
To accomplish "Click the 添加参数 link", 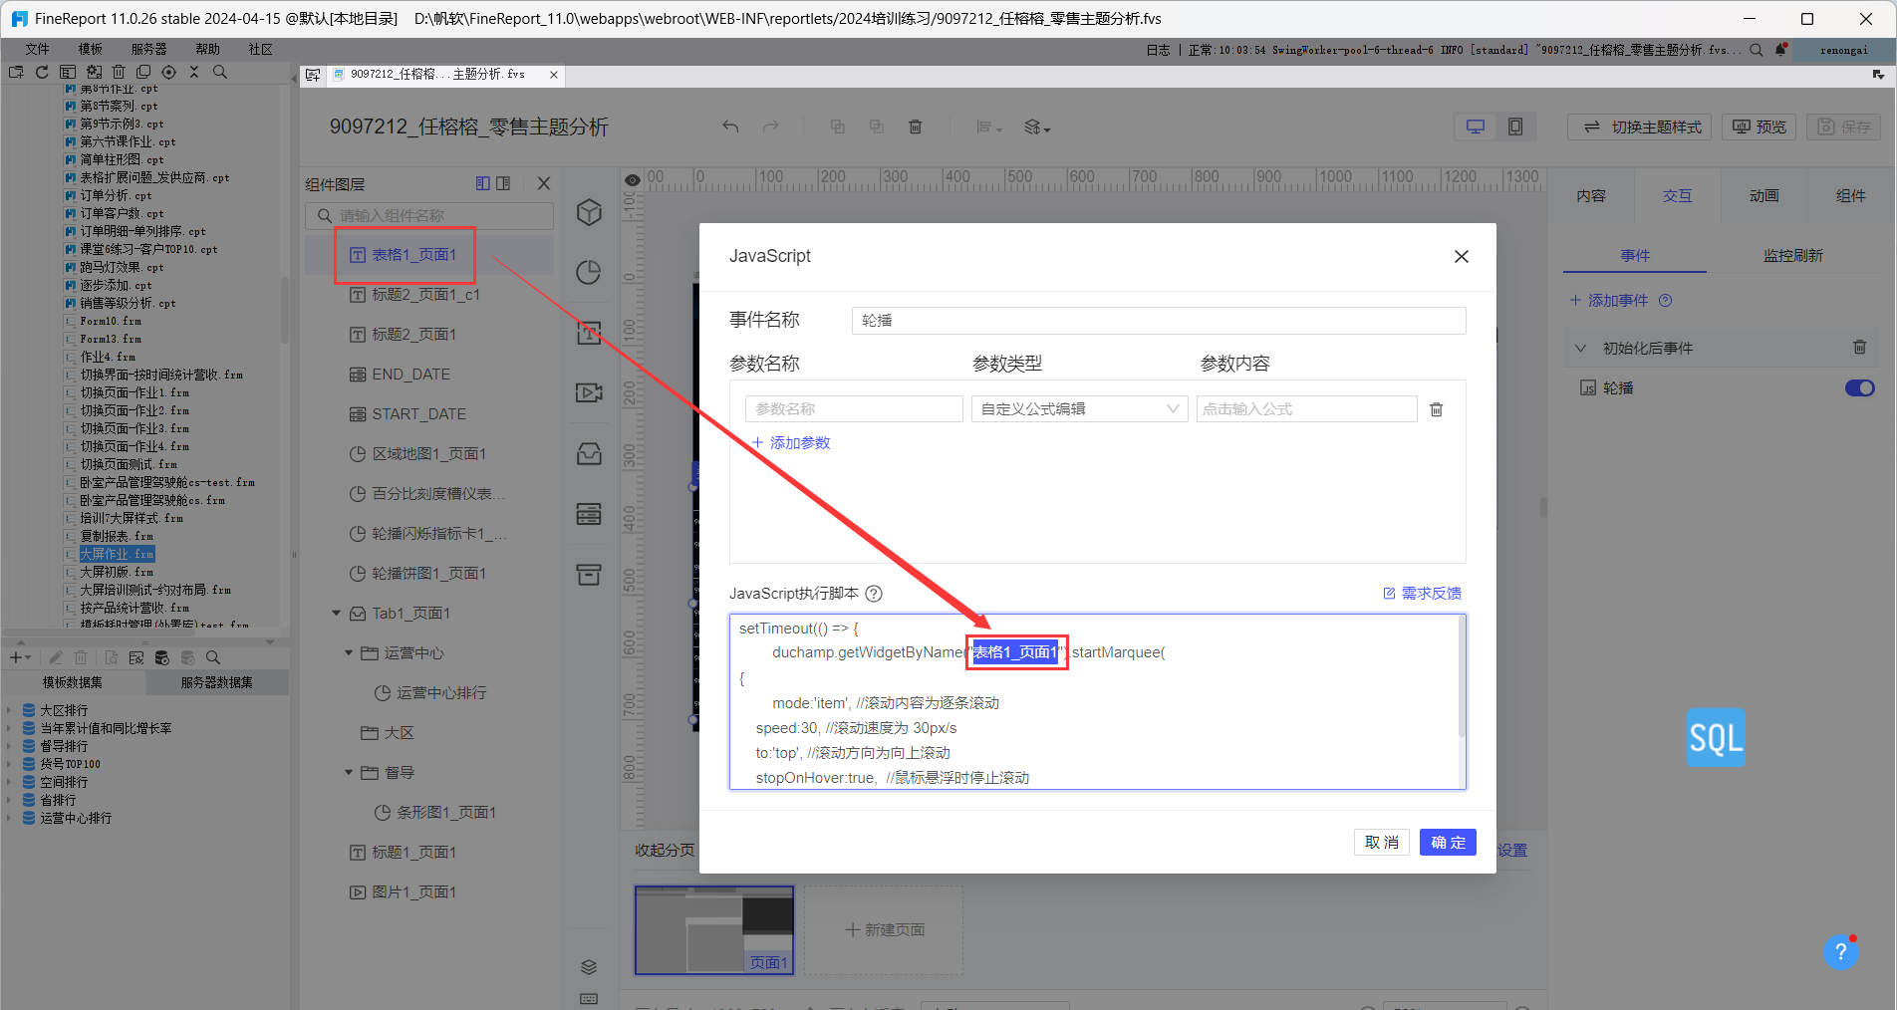I will [791, 443].
